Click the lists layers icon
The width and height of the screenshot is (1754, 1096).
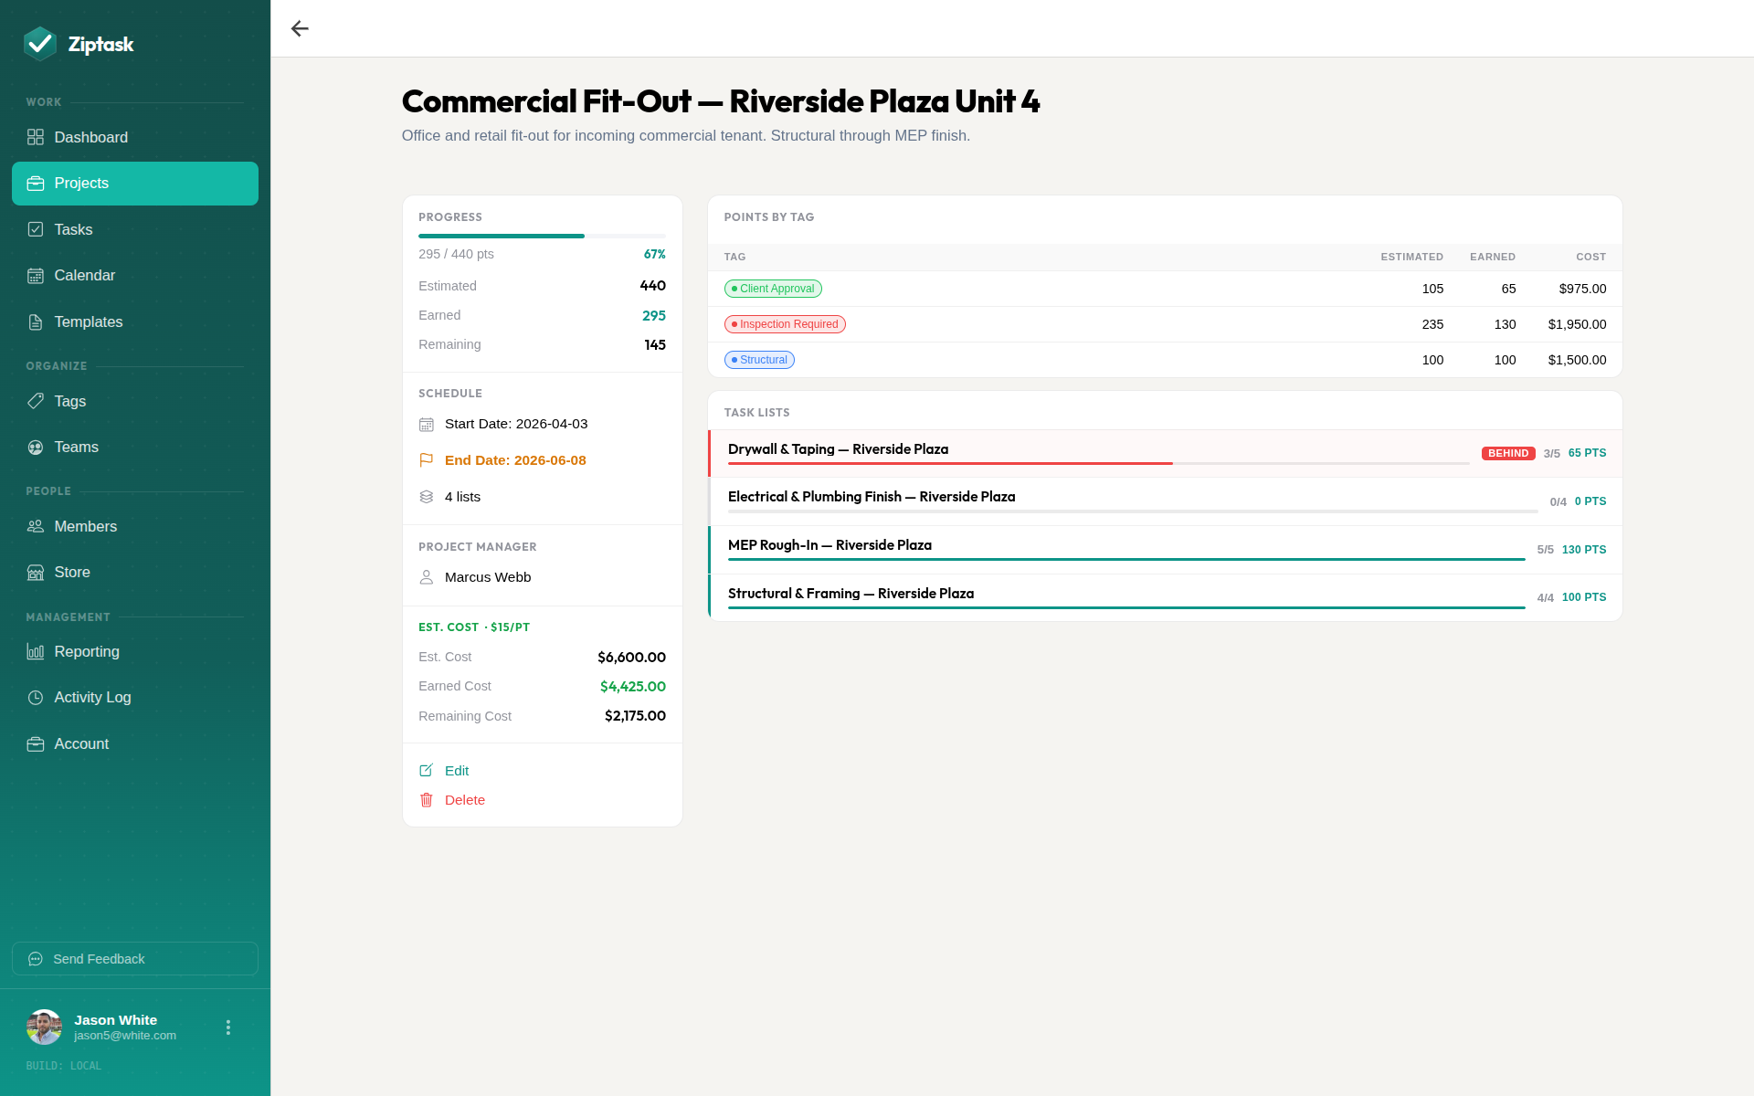426,497
